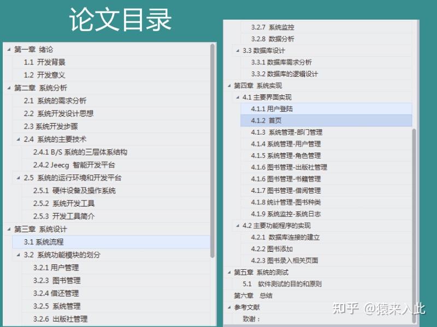Select 2.5.3 开发工具简介
Image resolution: width=437 pixels, height=327 pixels.
pos(64,216)
